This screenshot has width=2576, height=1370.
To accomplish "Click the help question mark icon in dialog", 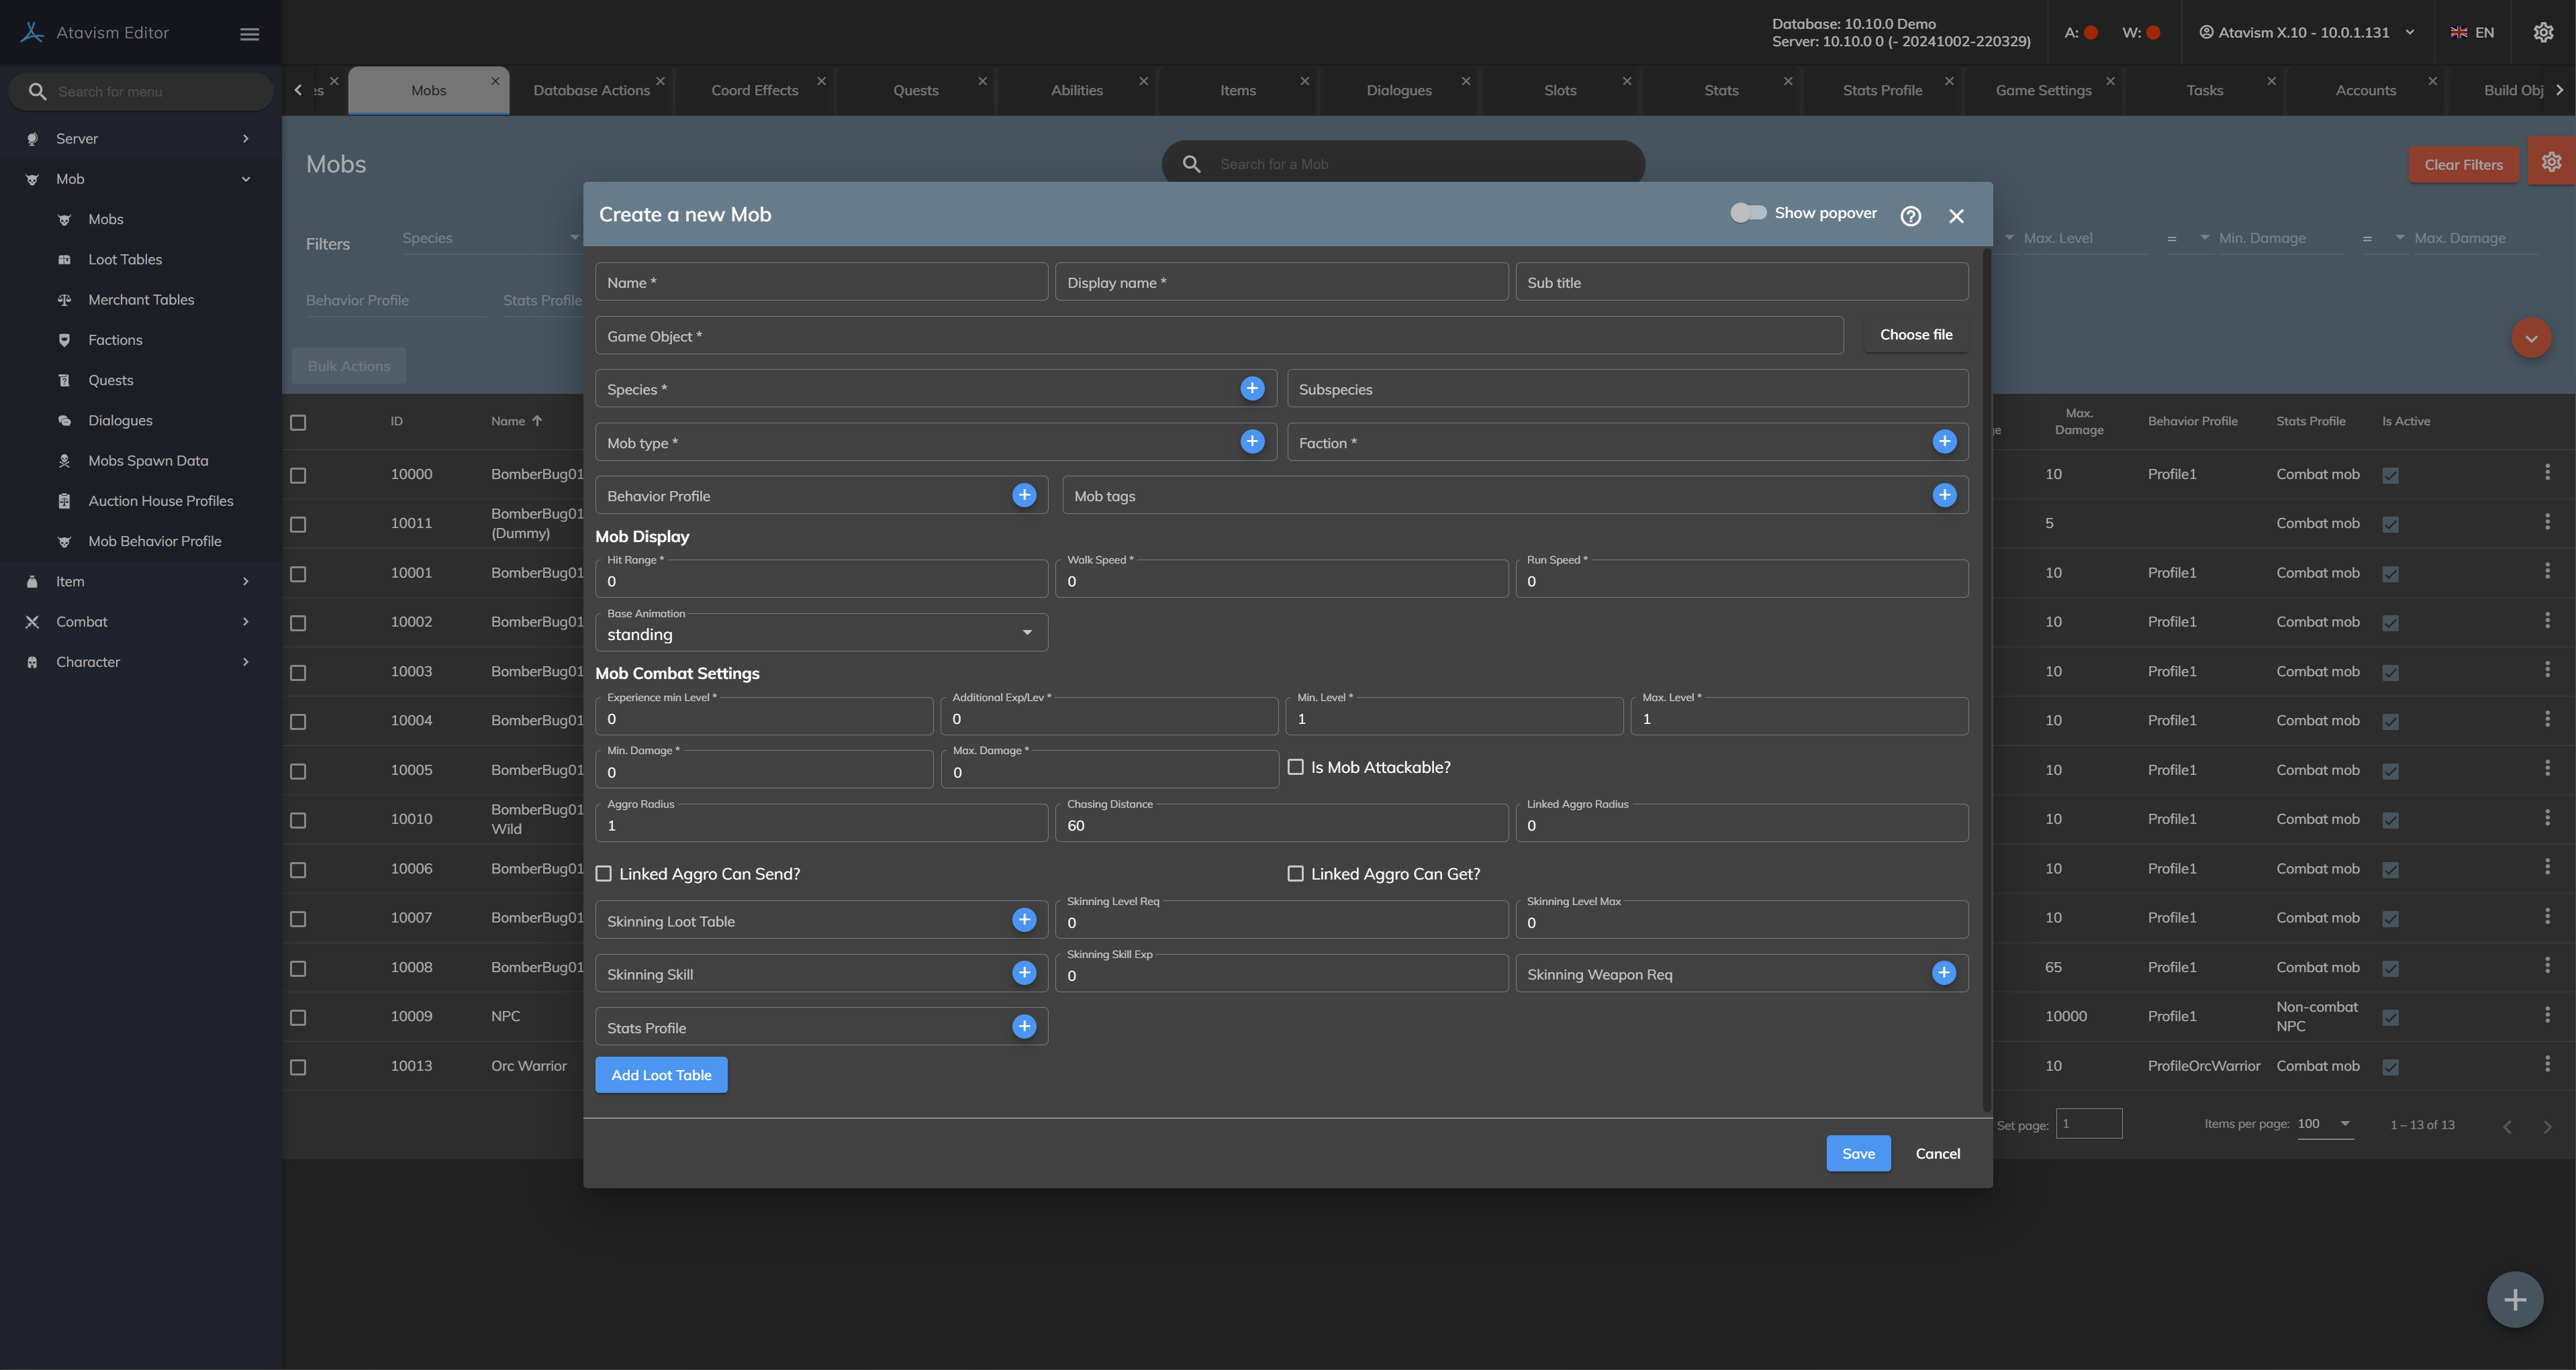I will pos(1910,216).
